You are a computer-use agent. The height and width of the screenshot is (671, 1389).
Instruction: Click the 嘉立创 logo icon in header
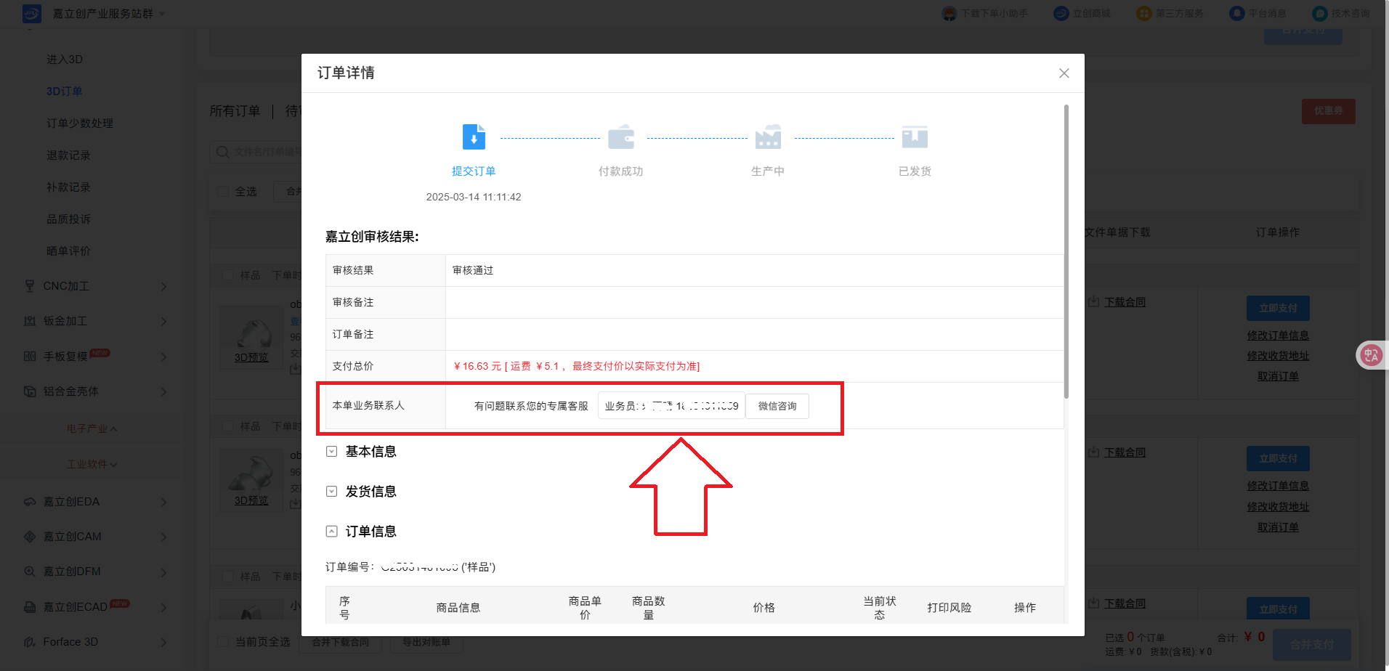[x=32, y=13]
